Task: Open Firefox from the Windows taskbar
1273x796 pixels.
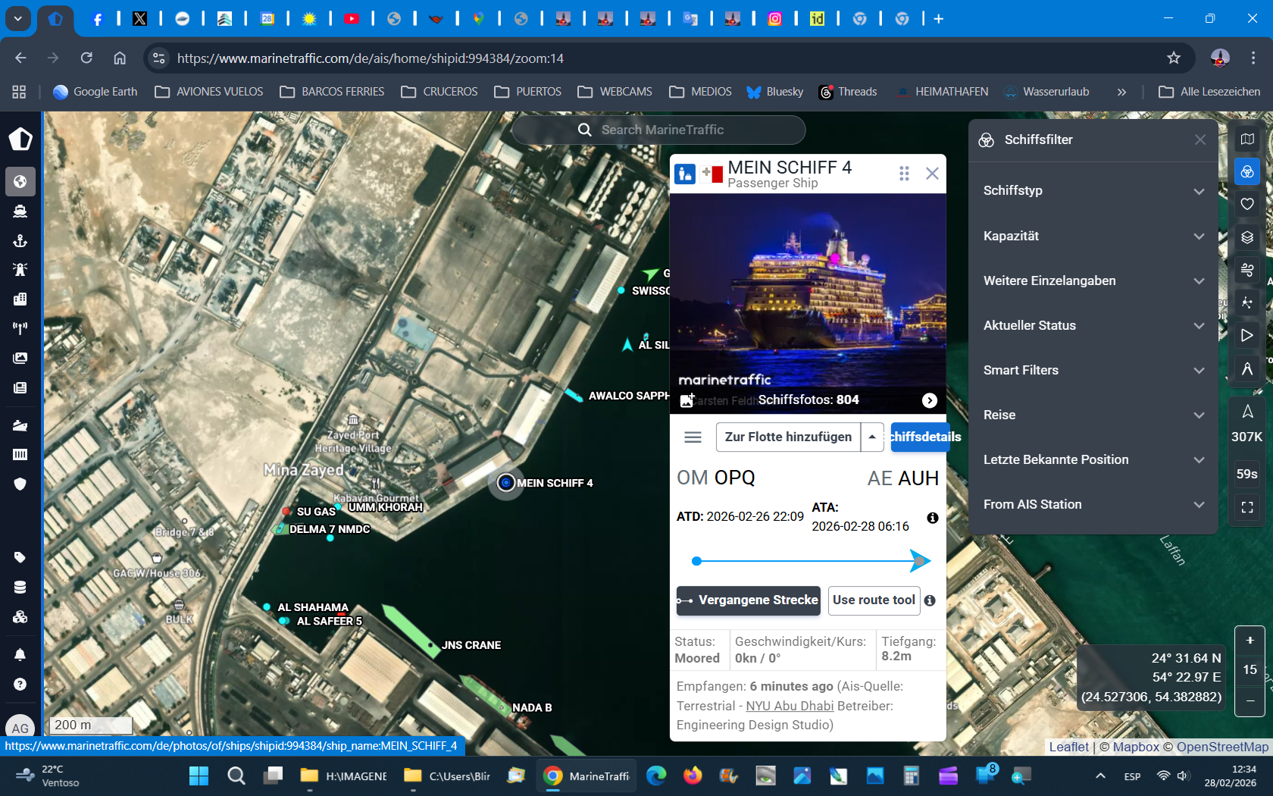Action: coord(693,776)
